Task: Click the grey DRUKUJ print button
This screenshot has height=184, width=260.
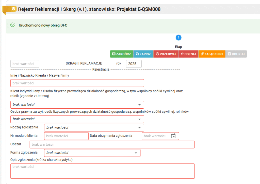Action: click(x=236, y=54)
